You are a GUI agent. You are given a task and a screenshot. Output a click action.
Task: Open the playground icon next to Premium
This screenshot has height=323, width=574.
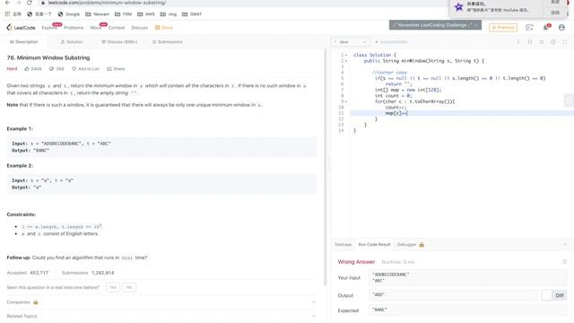point(529,28)
